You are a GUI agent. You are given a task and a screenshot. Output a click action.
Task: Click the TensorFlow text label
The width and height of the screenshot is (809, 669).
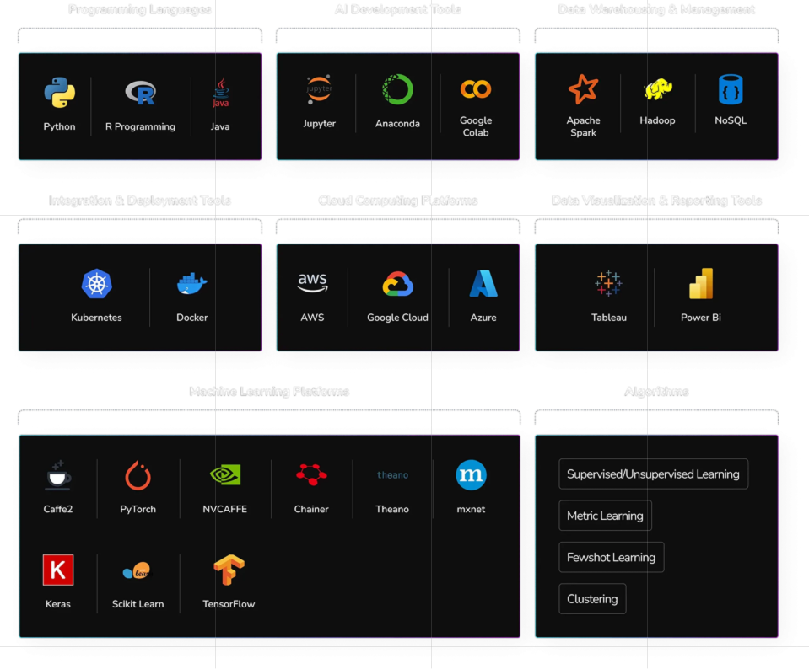pyautogui.click(x=229, y=603)
